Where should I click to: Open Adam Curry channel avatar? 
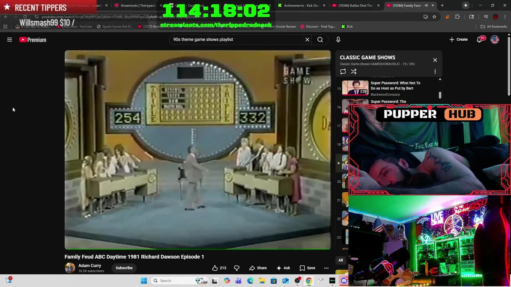coord(70,268)
